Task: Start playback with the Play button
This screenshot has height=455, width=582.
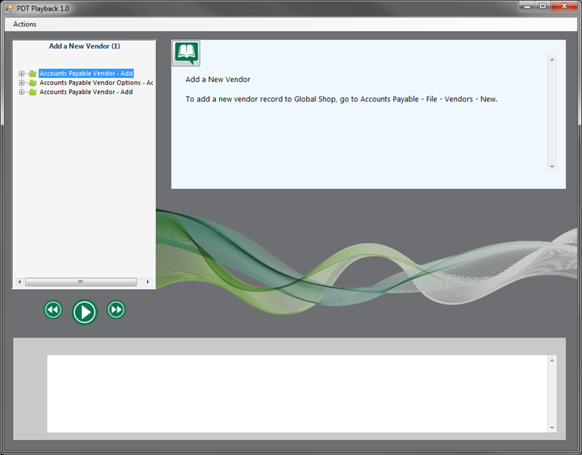Action: point(85,312)
